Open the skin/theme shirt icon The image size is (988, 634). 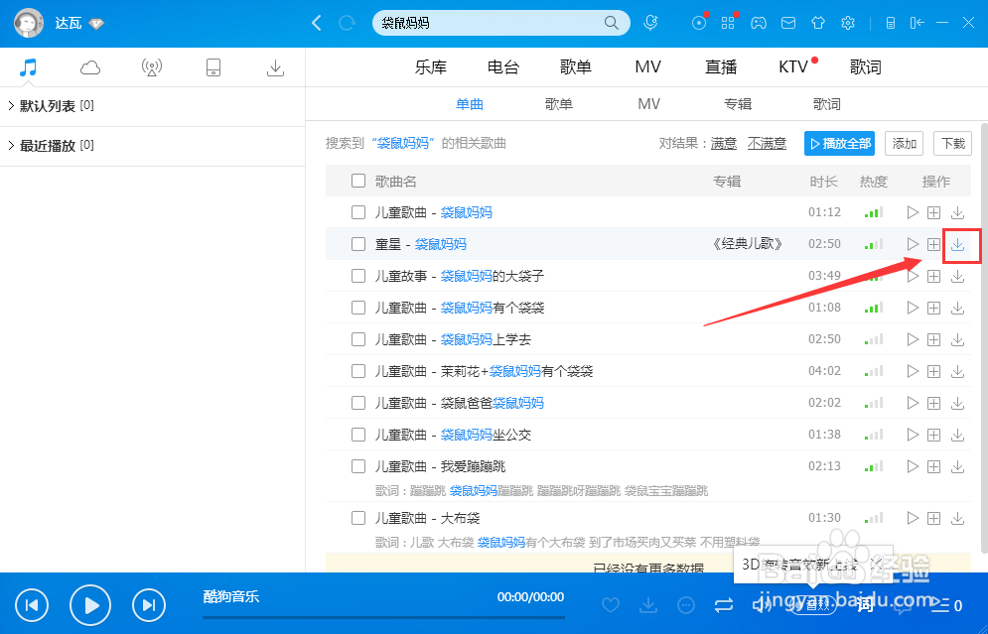point(817,23)
